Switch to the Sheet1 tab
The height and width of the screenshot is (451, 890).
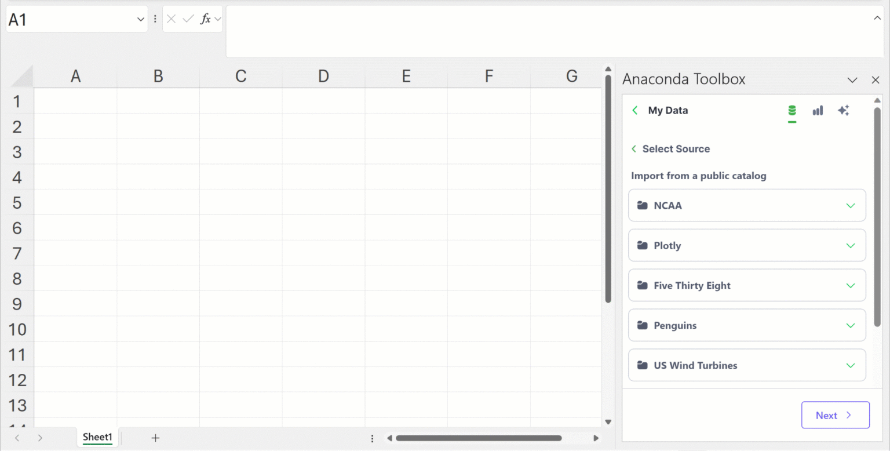[97, 437]
